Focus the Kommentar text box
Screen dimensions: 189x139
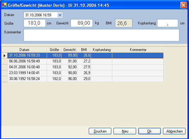[x=101, y=35]
